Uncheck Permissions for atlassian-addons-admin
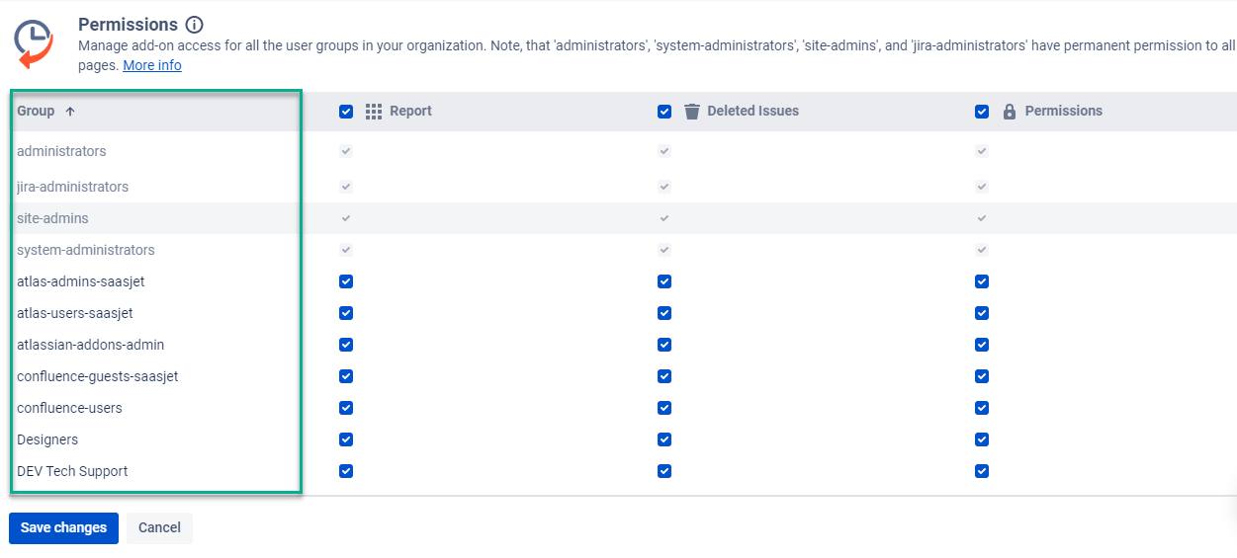 982,345
